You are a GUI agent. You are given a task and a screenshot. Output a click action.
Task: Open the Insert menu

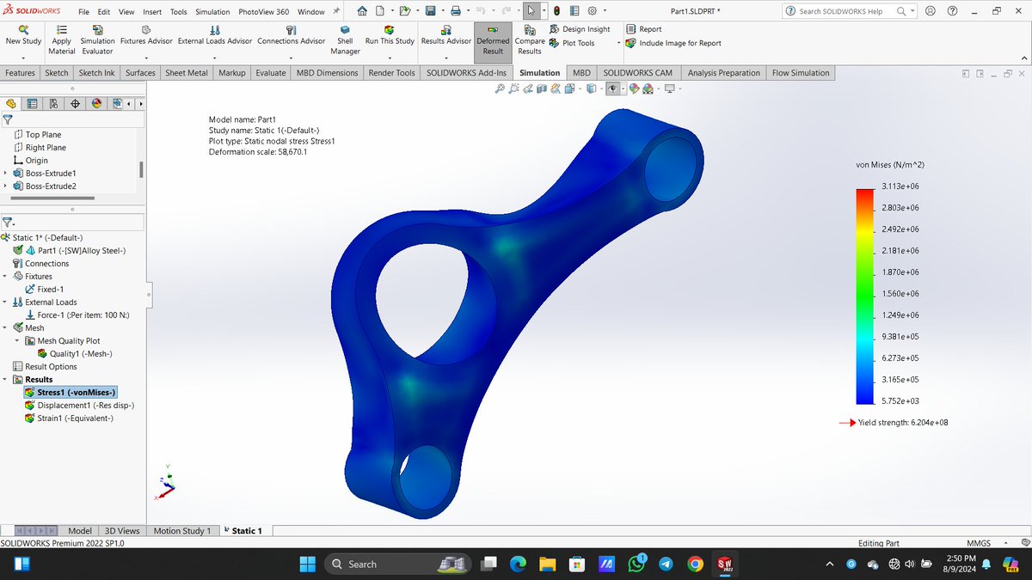pyautogui.click(x=152, y=12)
